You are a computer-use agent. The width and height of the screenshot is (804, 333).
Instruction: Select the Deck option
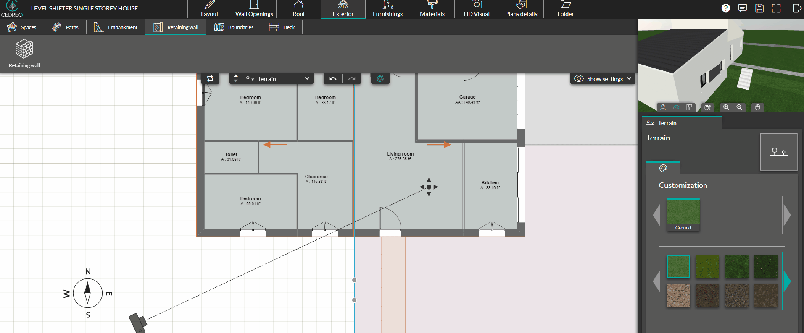(282, 27)
